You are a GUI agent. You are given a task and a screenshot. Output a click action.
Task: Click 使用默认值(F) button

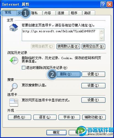68,46
